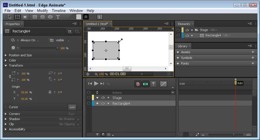Click the layout preferences icon in toolbar
This screenshot has width=260, height=140.
coord(100,17)
